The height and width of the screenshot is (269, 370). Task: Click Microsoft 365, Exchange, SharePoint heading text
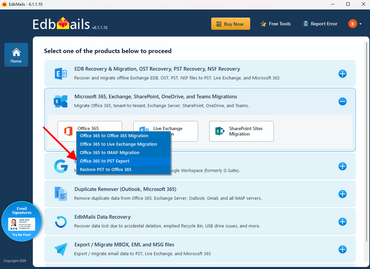point(156,97)
